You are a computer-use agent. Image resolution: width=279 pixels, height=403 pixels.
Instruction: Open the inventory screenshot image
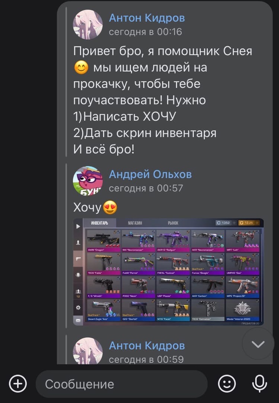pyautogui.click(x=168, y=272)
